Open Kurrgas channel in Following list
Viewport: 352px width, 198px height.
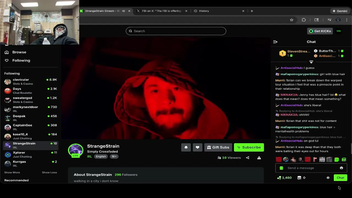click(x=31, y=164)
